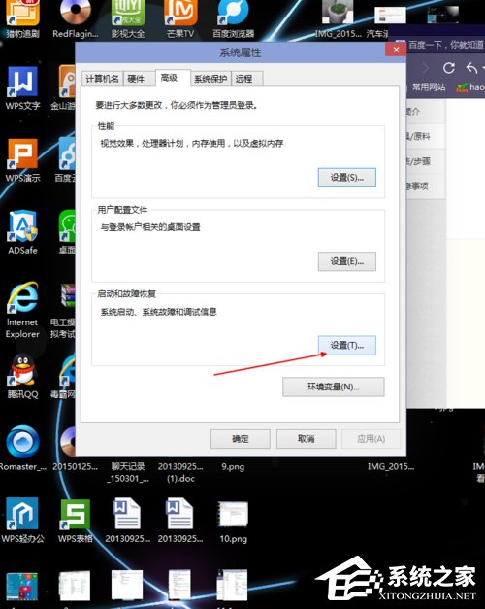Switch to the 计算机名 tab
Image resolution: width=485 pixels, height=609 pixels.
pyautogui.click(x=102, y=79)
